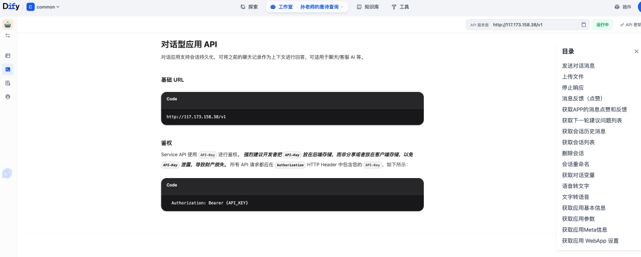
Task: Jump to 语音转文字 section
Action: [x=576, y=186]
